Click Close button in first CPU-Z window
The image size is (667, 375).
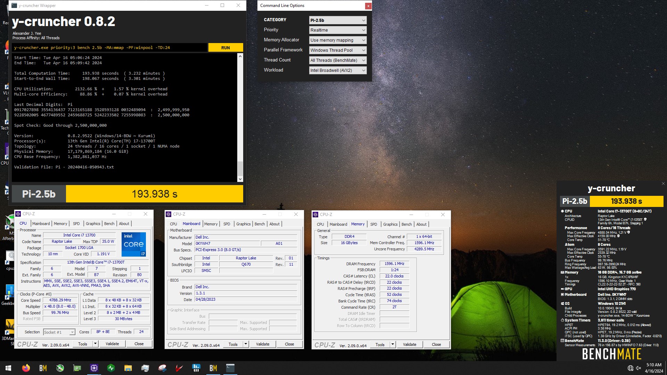[139, 344]
